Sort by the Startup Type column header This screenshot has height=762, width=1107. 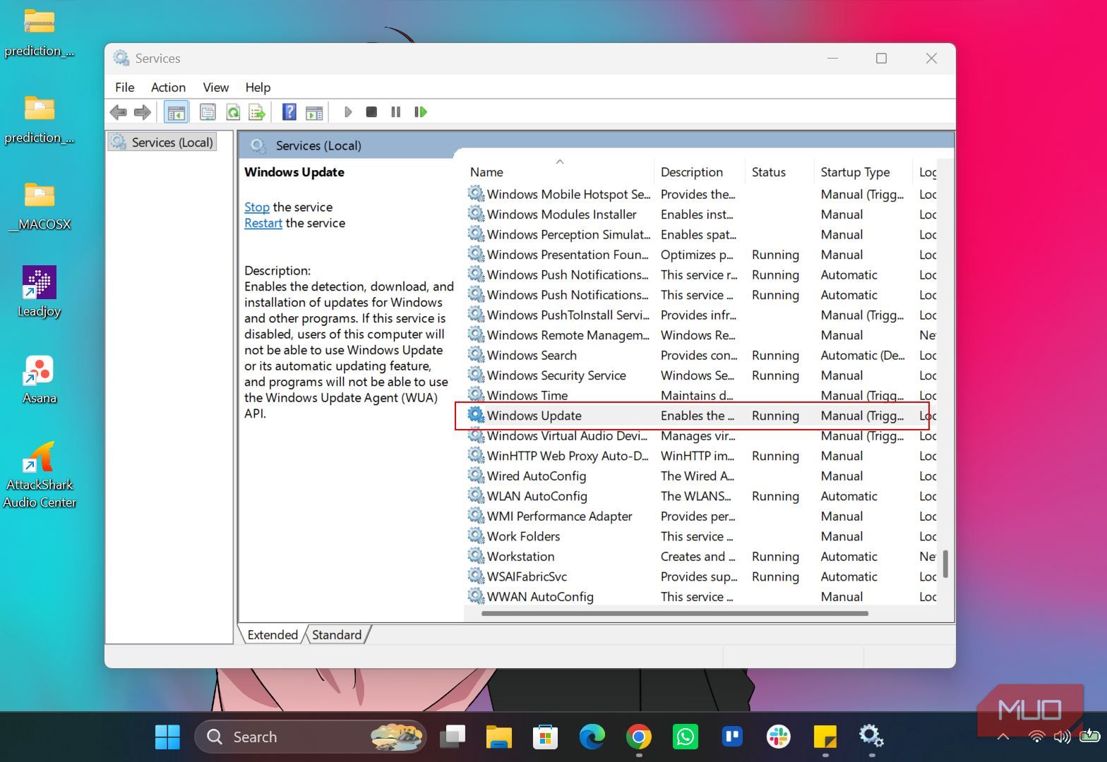click(x=863, y=171)
